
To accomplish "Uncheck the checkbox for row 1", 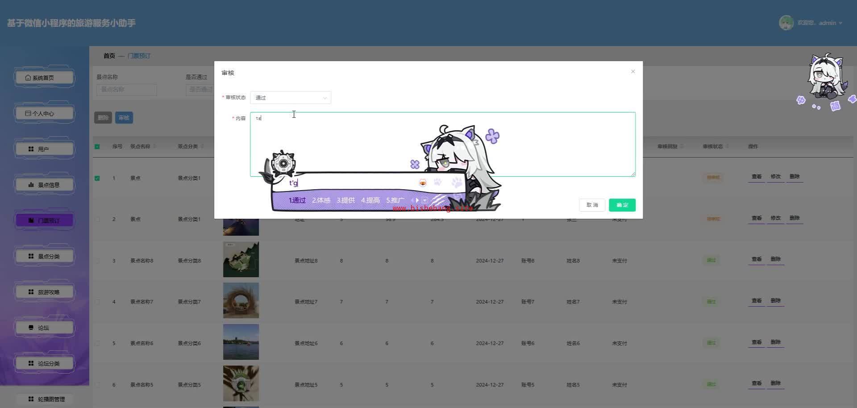I will 97,178.
